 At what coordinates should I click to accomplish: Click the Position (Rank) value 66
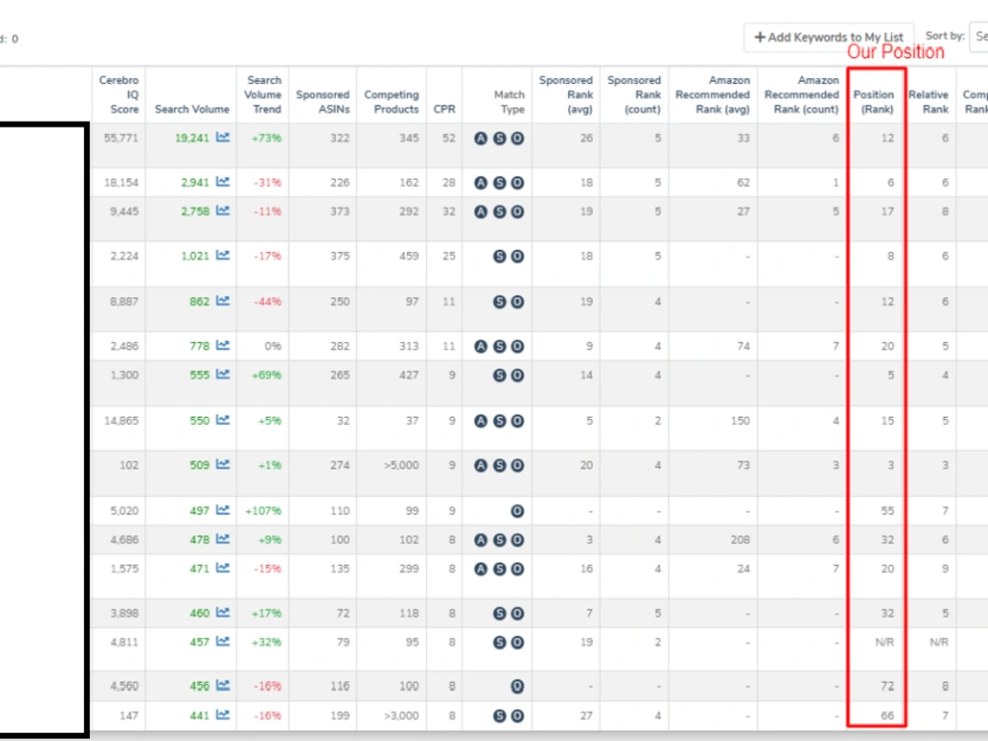(887, 715)
